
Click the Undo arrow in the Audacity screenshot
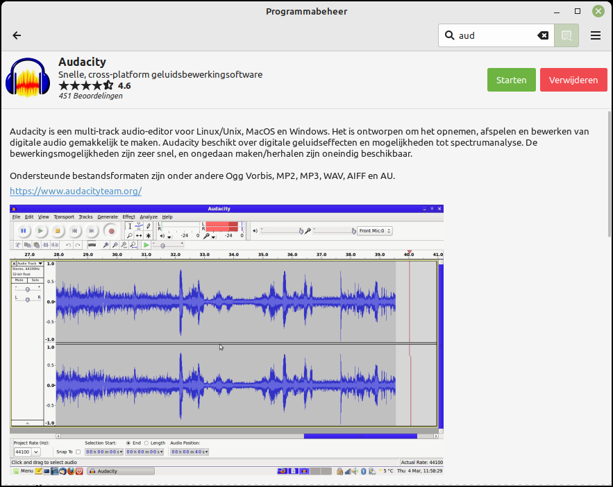[x=68, y=245]
